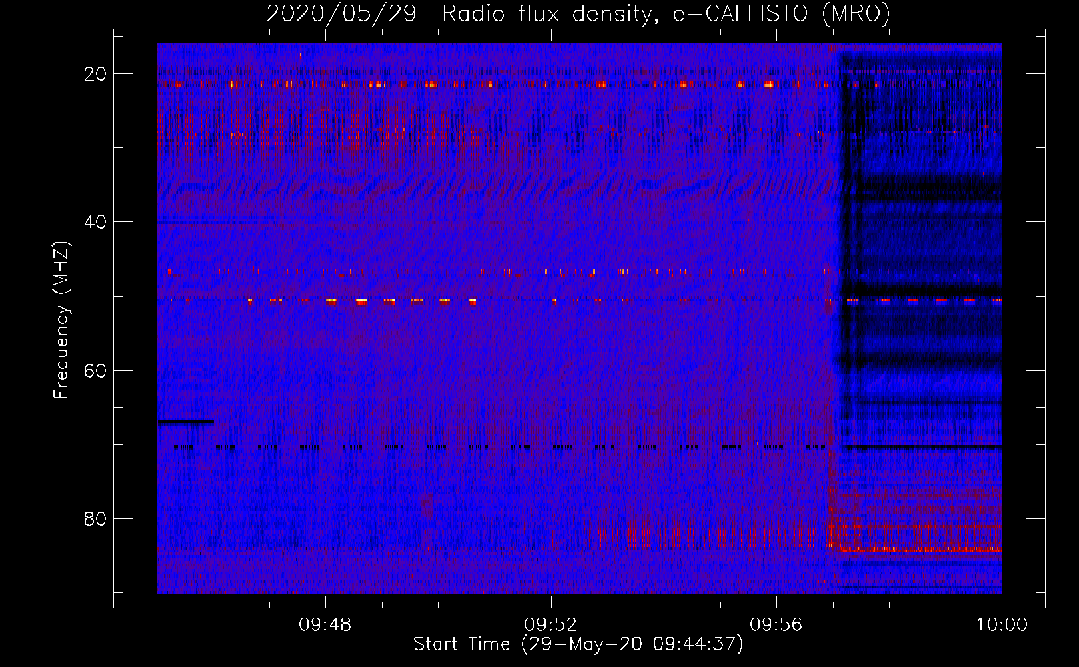
Task: Click the '20' frequency tick label
Action: pyautogui.click(x=95, y=74)
